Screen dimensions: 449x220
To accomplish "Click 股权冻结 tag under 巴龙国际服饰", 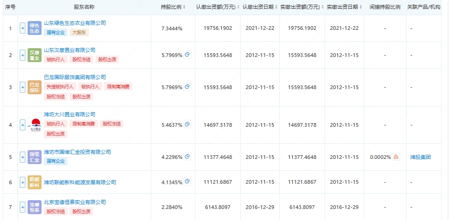I will pyautogui.click(x=56, y=97).
